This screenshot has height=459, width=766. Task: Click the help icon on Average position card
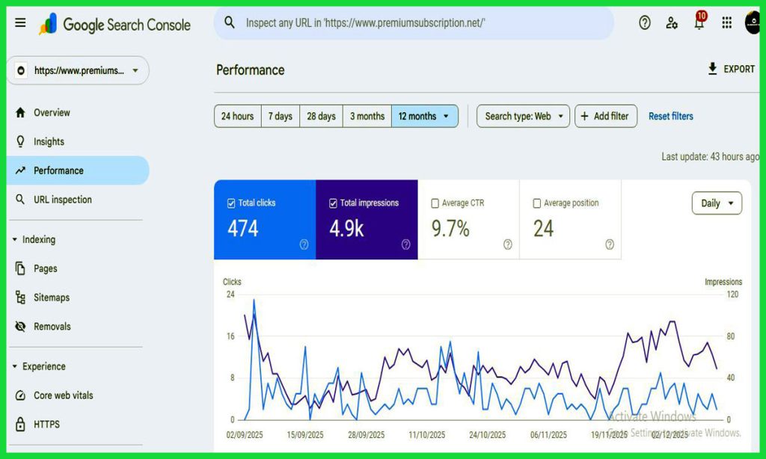tap(609, 244)
